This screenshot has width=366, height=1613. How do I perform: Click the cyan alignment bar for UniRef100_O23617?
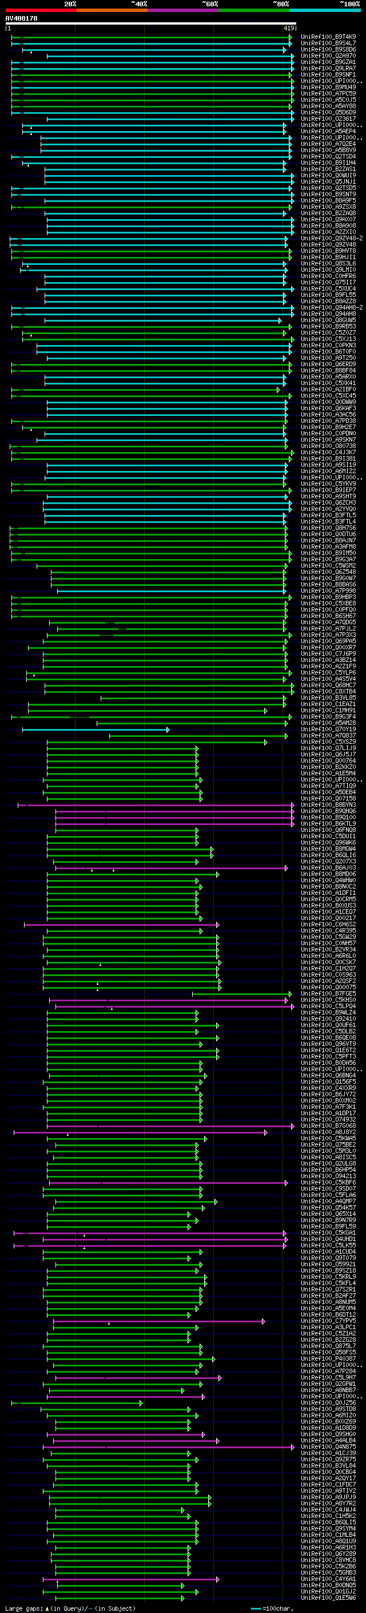click(171, 119)
